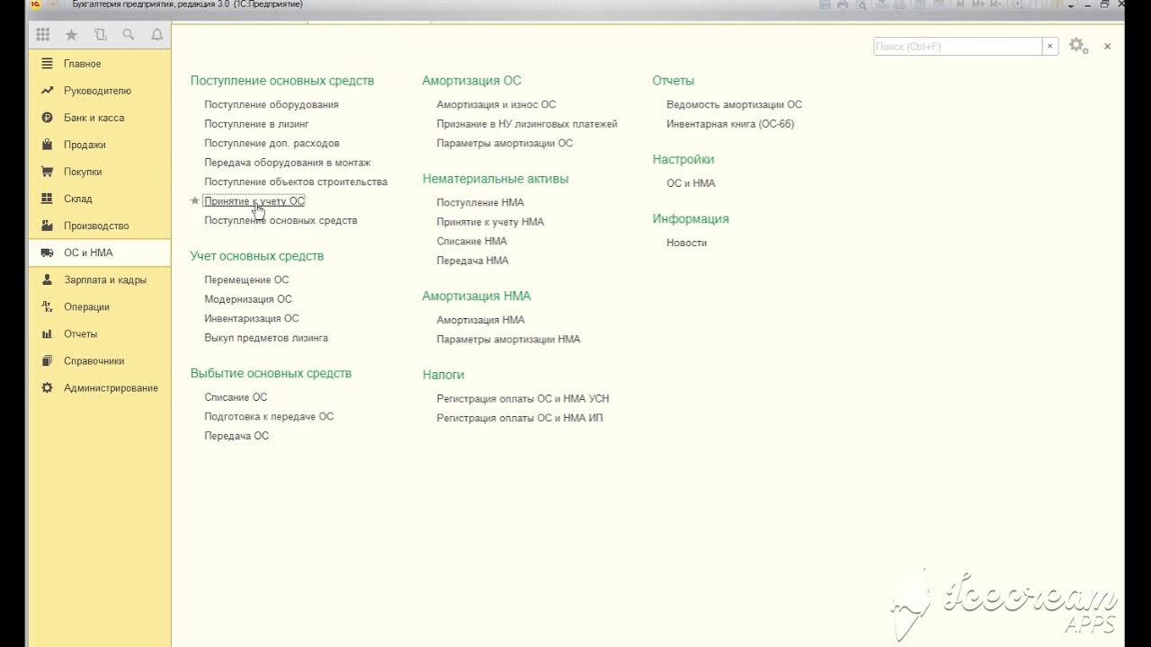Click the cart icon beside Покупки
1151x647 pixels.
click(48, 172)
